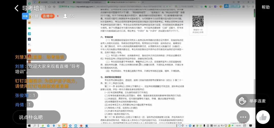Tap host avatar 刘慧
The width and height of the screenshot is (274, 128).
coord(25,16)
